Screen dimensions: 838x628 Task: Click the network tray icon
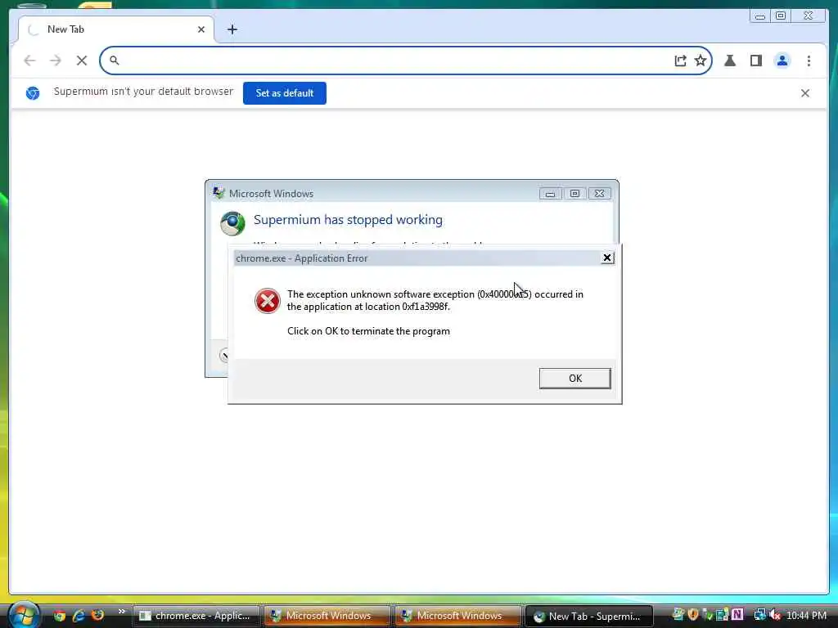coord(759,615)
